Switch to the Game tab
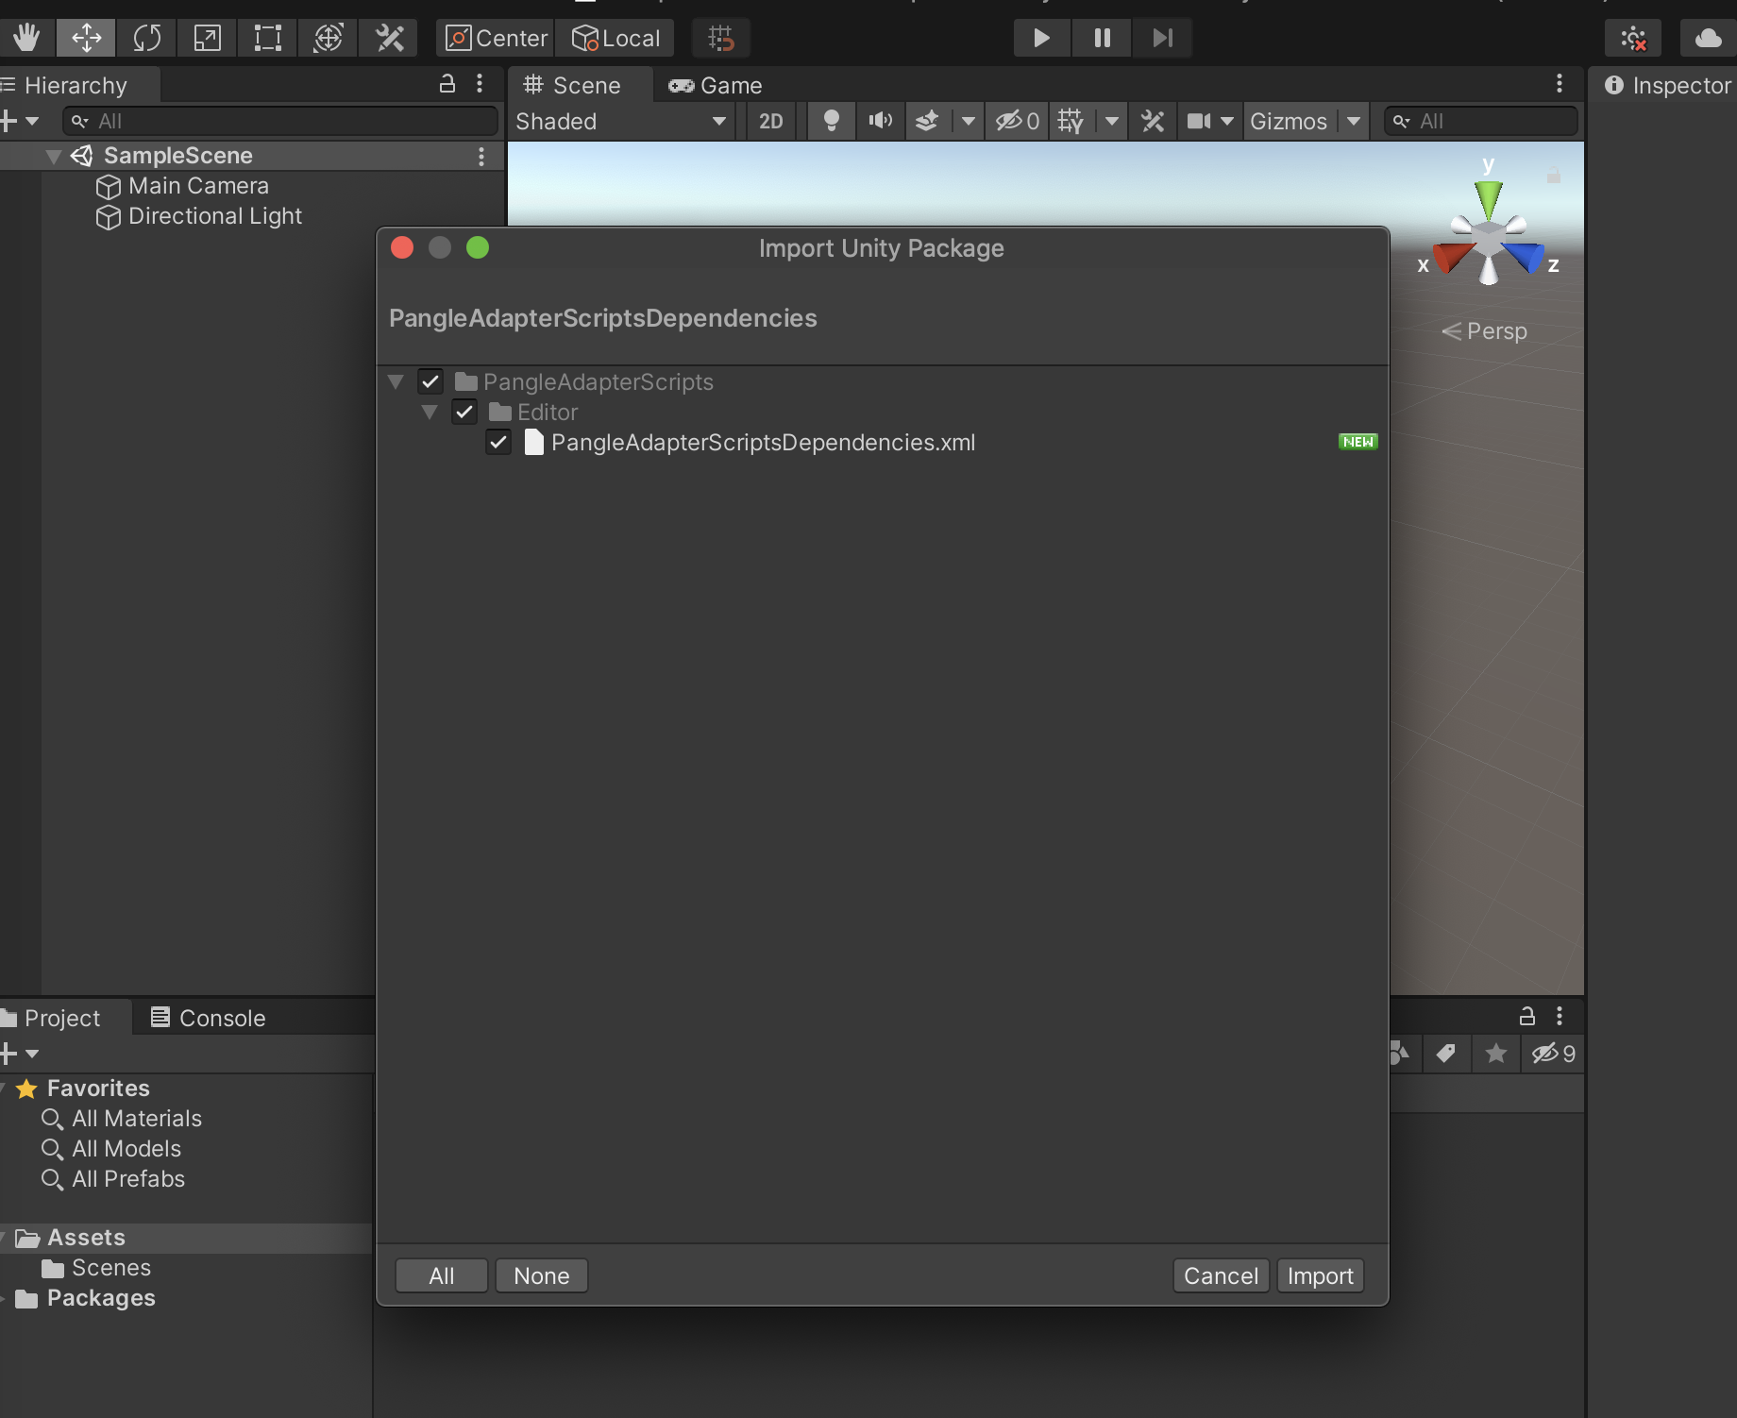 click(715, 85)
